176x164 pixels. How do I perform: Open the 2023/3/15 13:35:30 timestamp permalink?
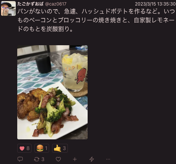[x=155, y=4]
